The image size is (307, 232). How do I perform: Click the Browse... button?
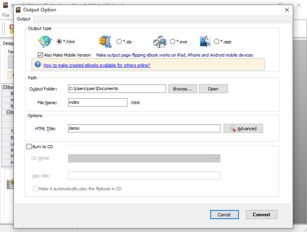183,89
